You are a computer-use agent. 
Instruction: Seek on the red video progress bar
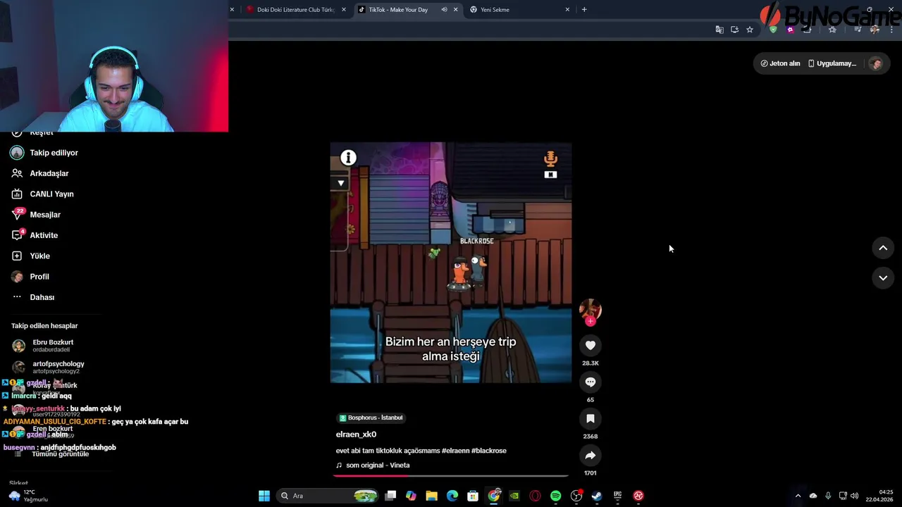pyautogui.click(x=451, y=476)
